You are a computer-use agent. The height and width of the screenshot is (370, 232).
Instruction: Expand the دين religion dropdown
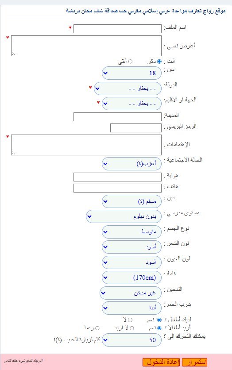131,201
